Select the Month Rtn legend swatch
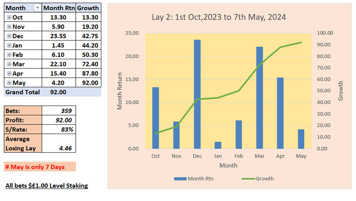The height and width of the screenshot is (201, 356). (x=180, y=179)
